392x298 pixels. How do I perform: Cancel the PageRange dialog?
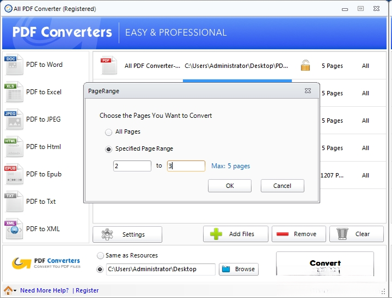click(x=282, y=186)
